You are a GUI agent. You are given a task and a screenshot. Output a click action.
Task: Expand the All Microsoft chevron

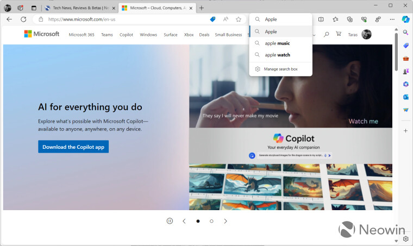point(314,35)
